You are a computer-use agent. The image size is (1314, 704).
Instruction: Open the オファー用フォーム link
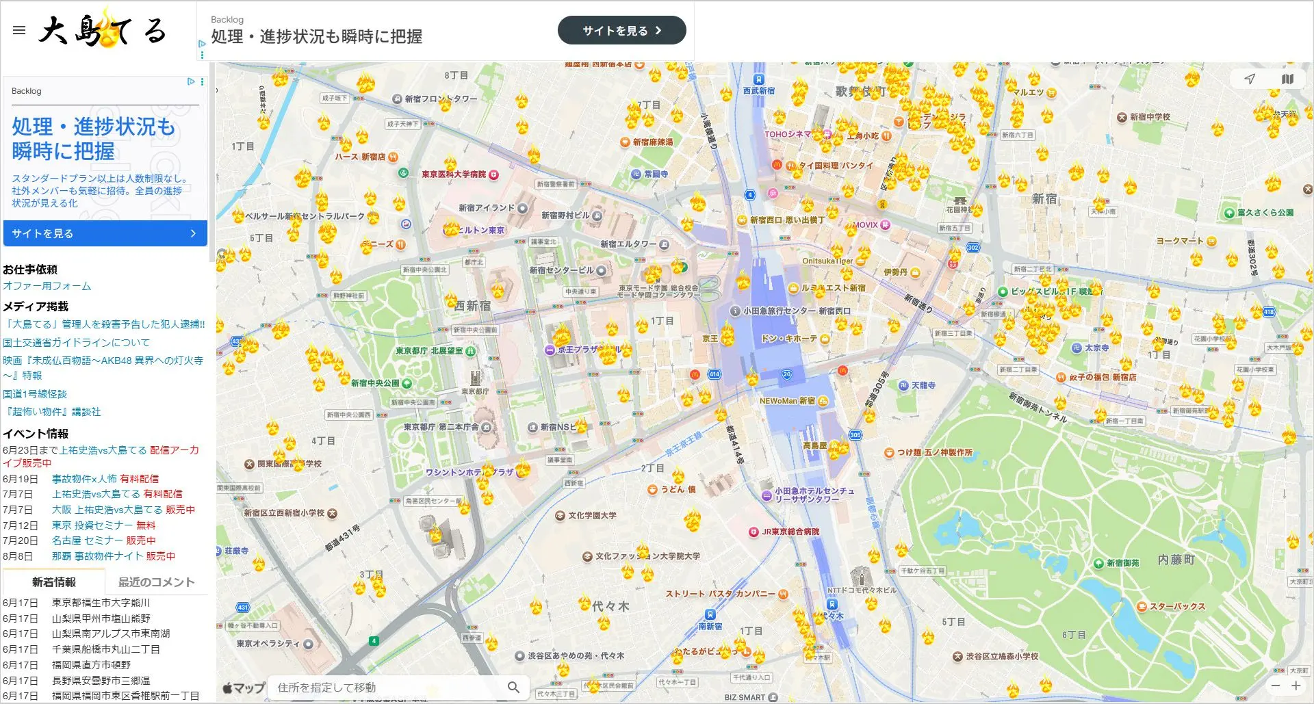click(x=47, y=286)
